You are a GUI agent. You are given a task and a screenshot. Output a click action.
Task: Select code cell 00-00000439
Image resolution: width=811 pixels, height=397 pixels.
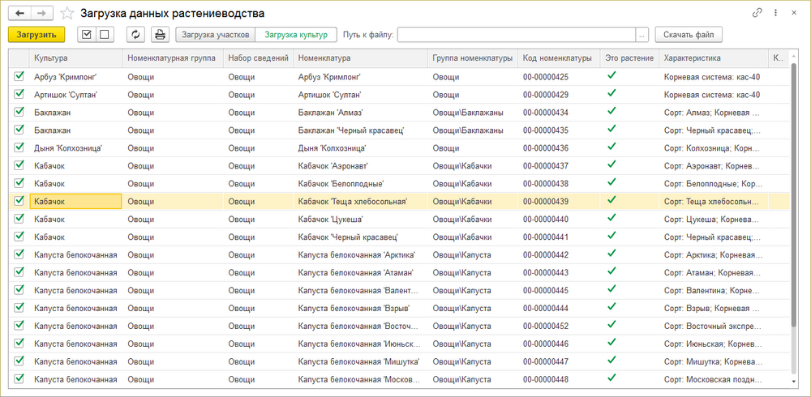(559, 201)
